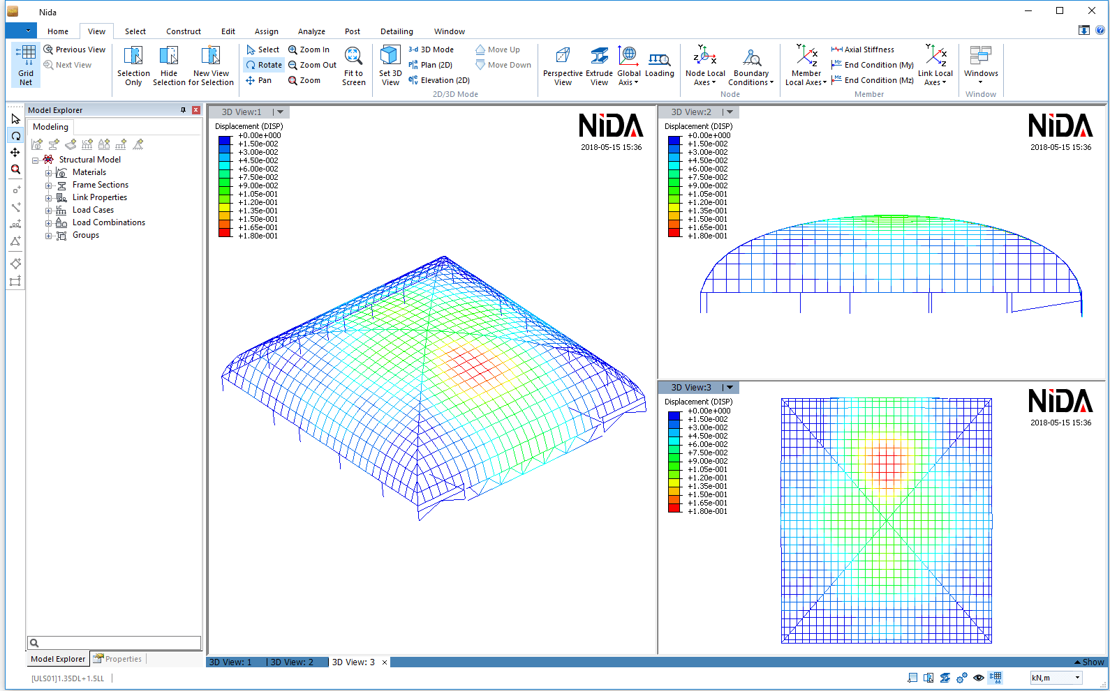Create a New View for Selection
1110x691 pixels.
coord(211,66)
